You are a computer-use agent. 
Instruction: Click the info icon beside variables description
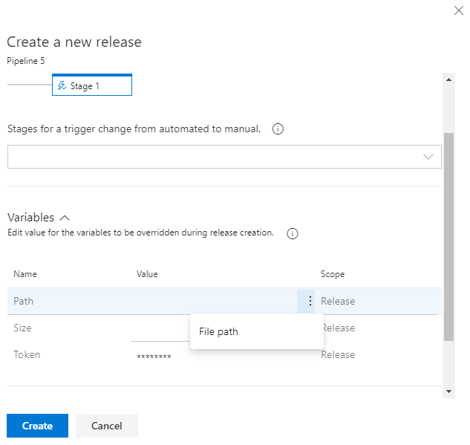coord(293,233)
